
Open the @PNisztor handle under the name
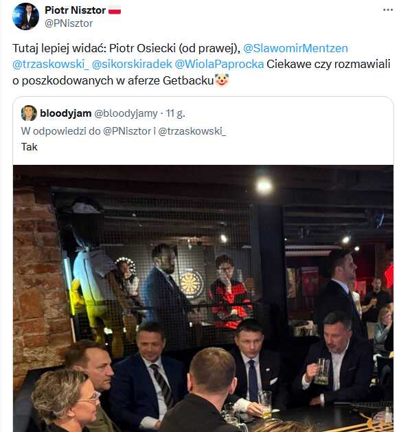(69, 23)
